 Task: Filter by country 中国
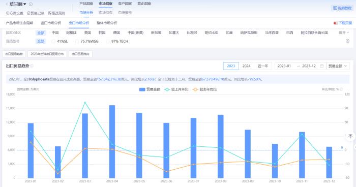[x=55, y=33]
